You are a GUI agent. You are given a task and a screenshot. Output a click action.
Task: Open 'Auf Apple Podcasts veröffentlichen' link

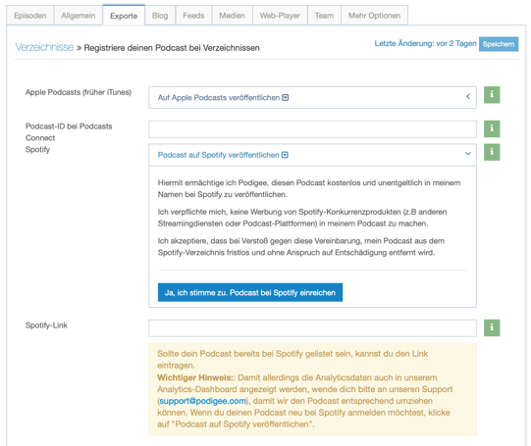pos(219,98)
